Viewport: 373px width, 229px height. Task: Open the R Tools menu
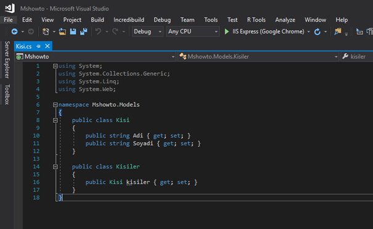pos(256,20)
